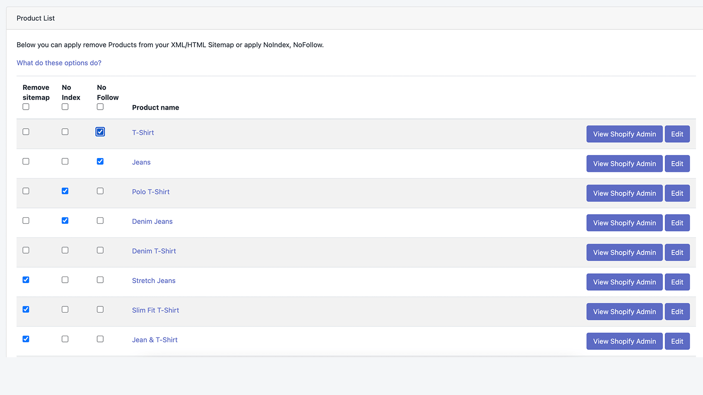Uncheck No Index for Denim Jeans
The width and height of the screenshot is (703, 395).
[65, 221]
